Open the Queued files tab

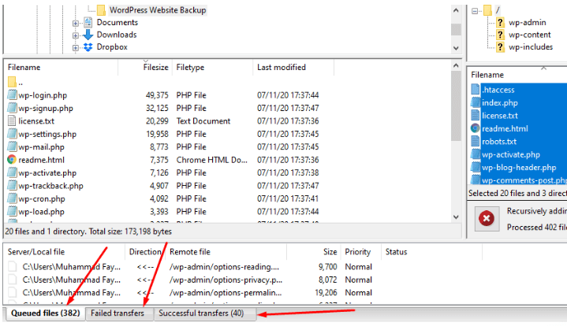(45, 313)
